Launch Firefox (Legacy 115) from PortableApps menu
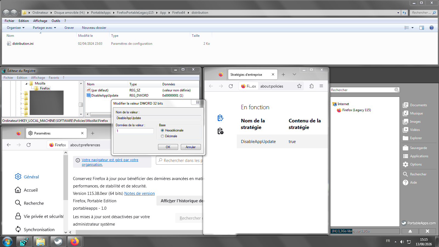This screenshot has height=247, width=439. pos(354,110)
